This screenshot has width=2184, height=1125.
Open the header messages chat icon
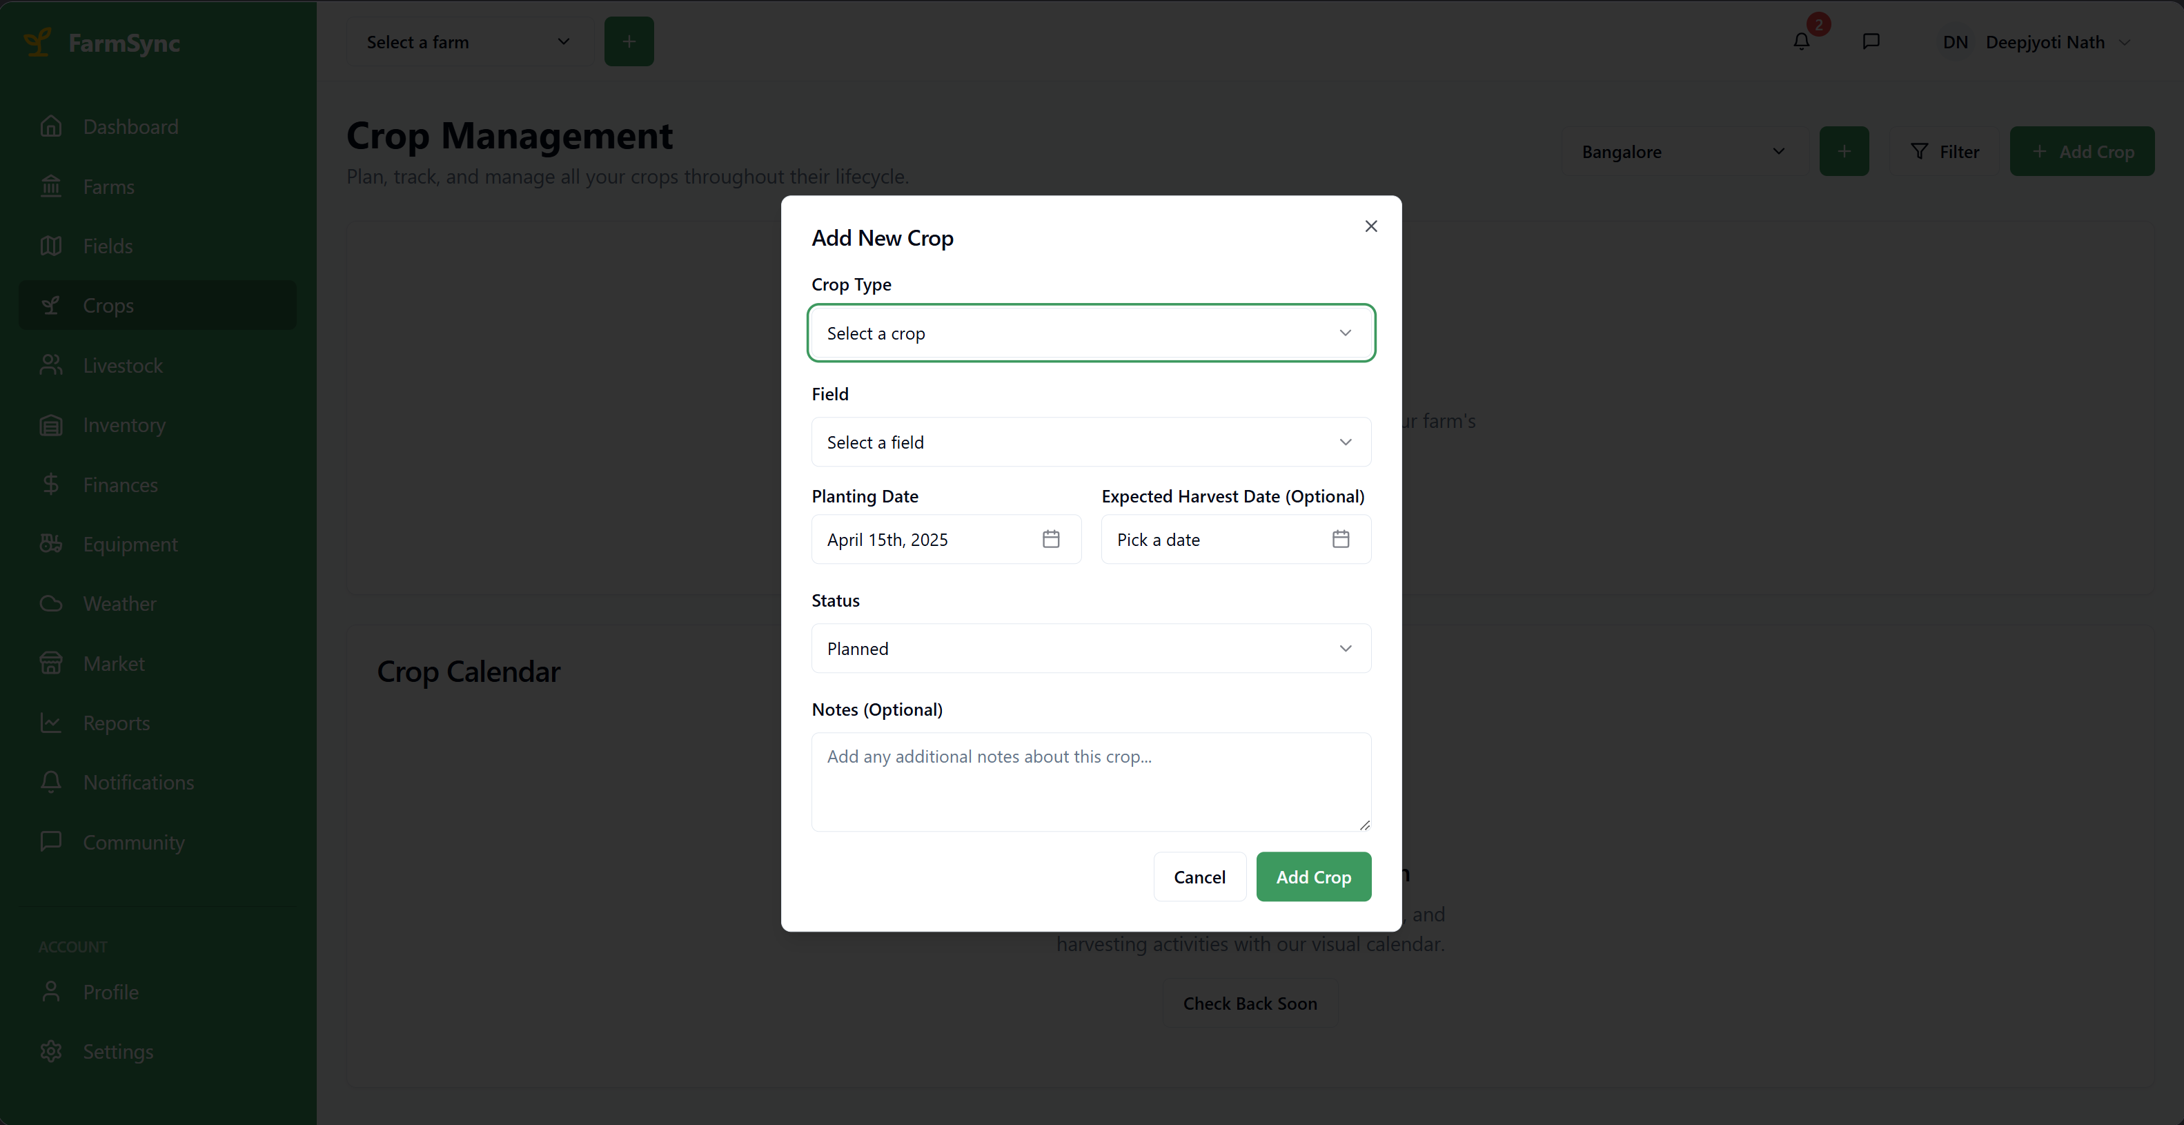[1871, 41]
